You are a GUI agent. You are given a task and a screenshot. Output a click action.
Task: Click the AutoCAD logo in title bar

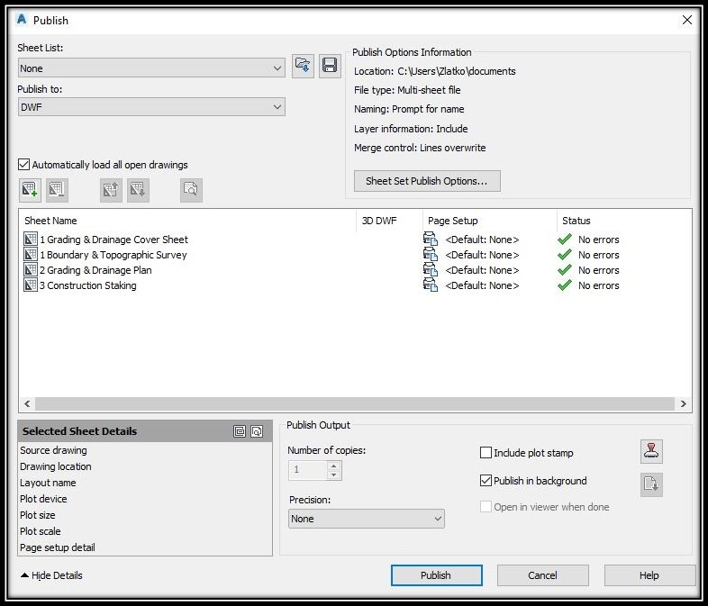[x=22, y=20]
